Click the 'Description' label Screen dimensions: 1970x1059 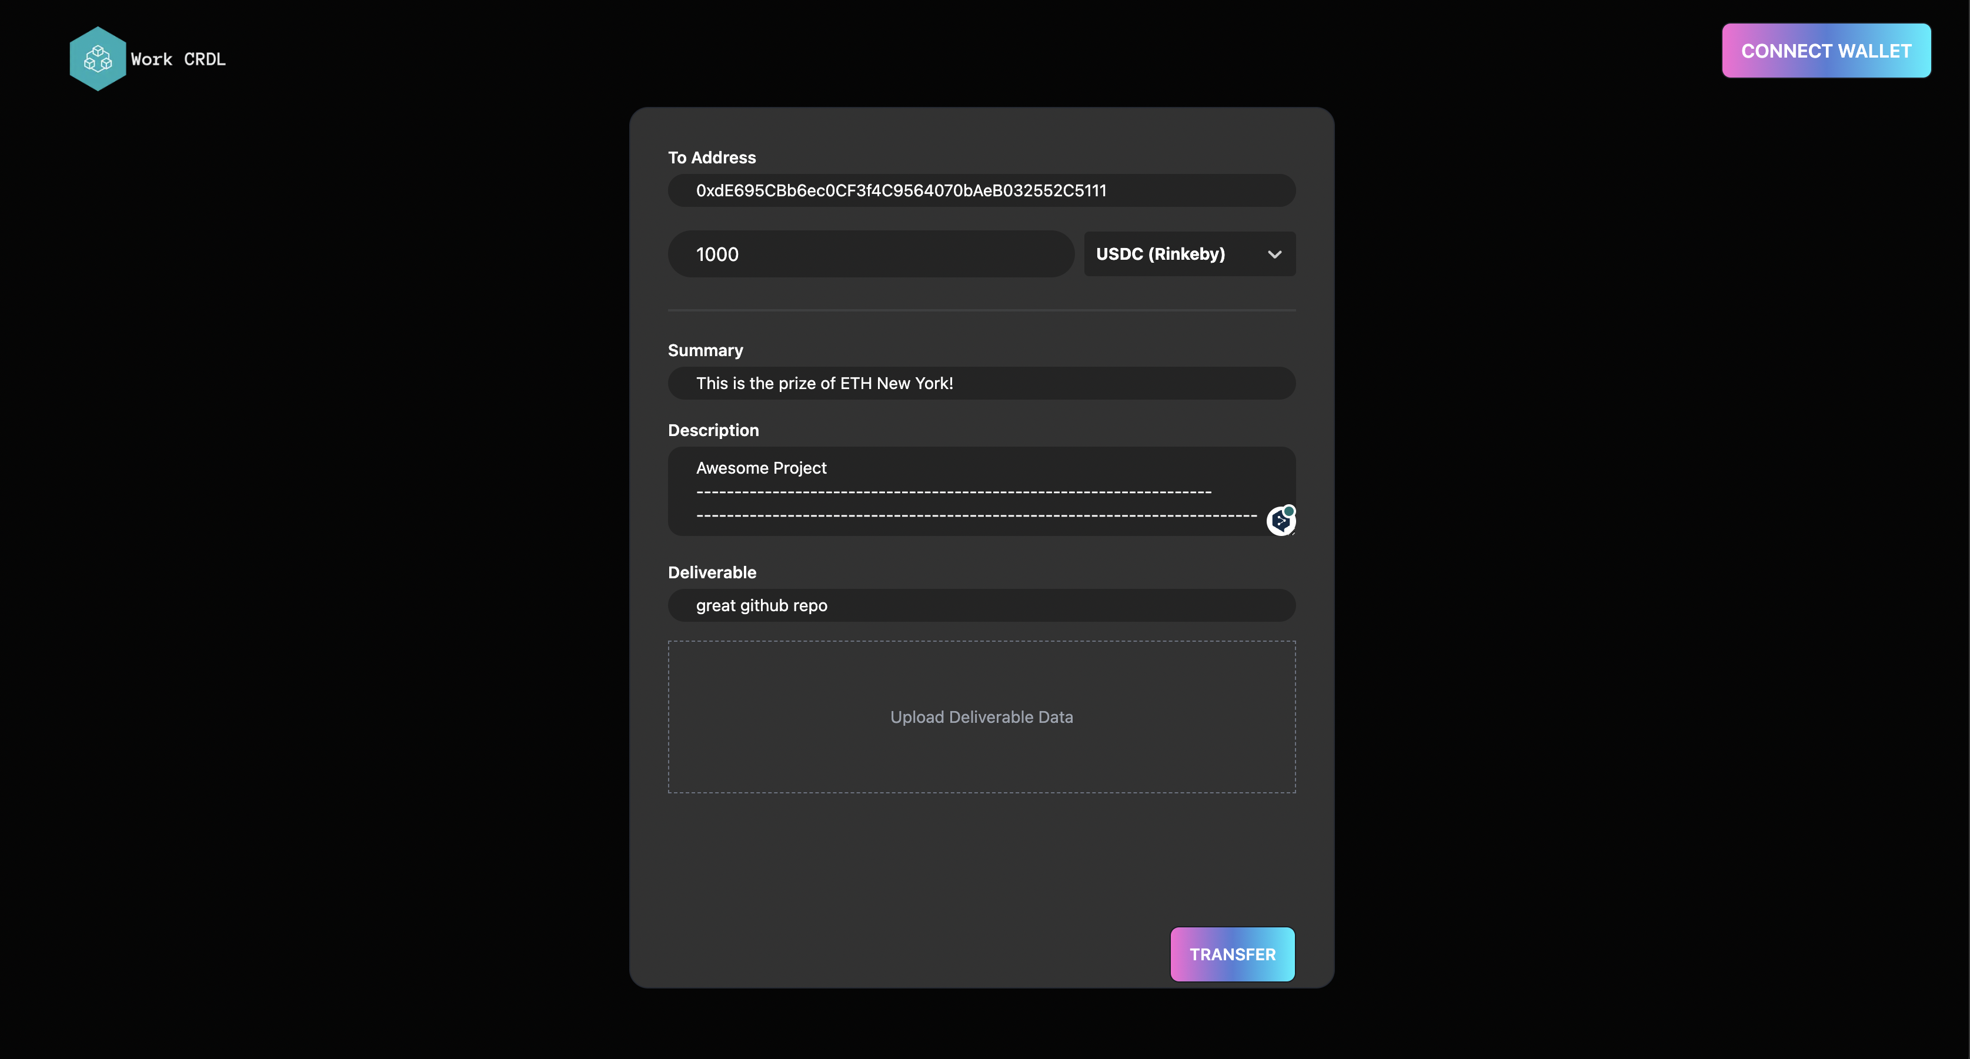coord(713,430)
